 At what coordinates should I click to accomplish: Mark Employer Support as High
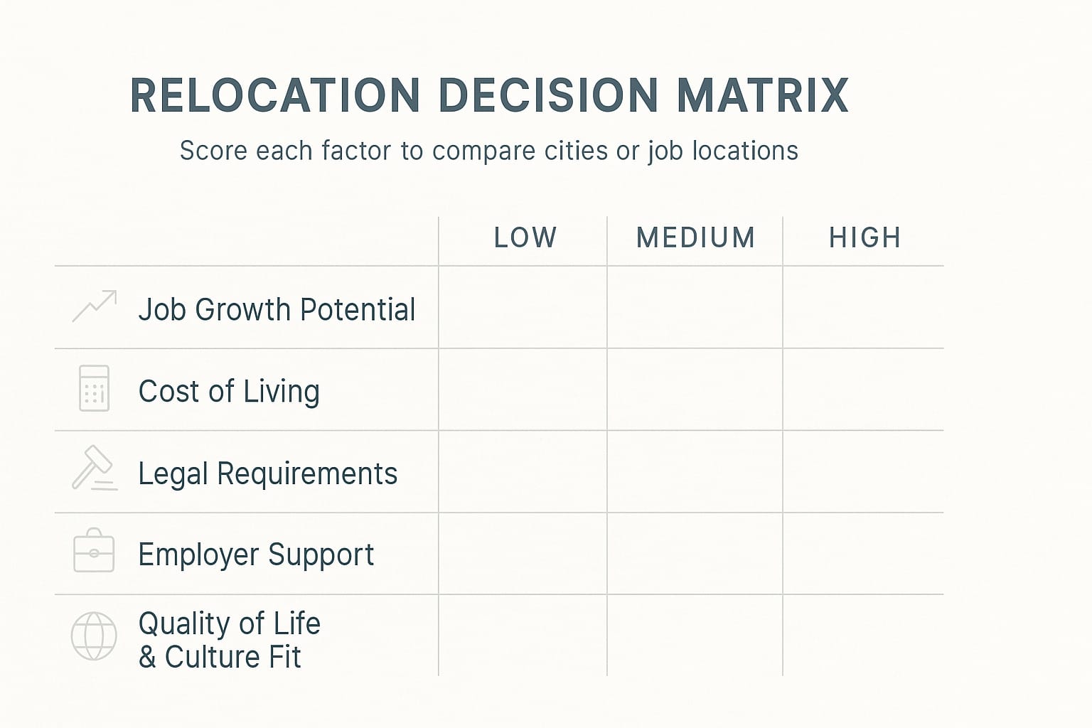tap(863, 553)
